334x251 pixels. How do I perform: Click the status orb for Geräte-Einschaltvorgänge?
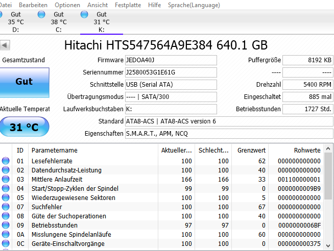(6, 243)
